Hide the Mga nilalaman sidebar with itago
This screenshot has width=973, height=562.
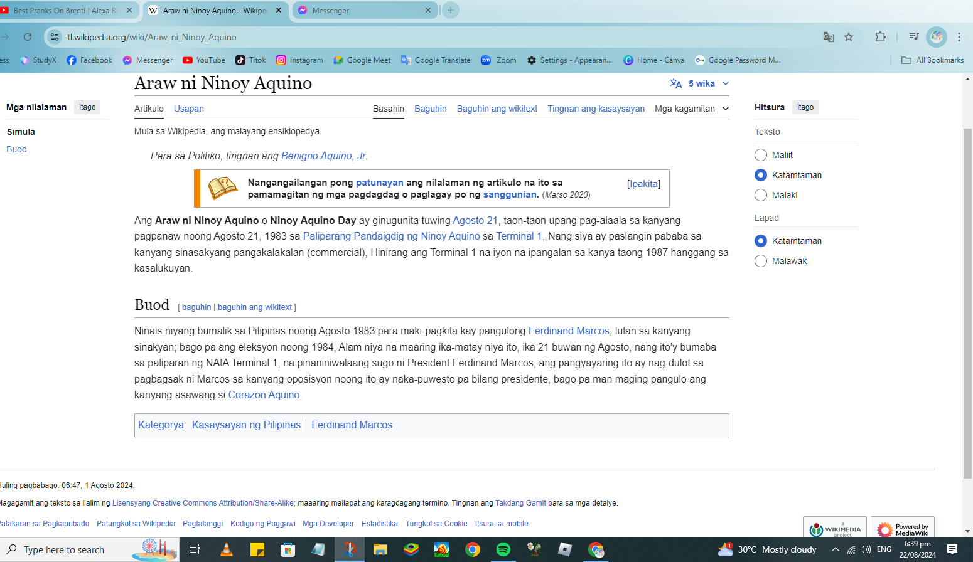(87, 107)
